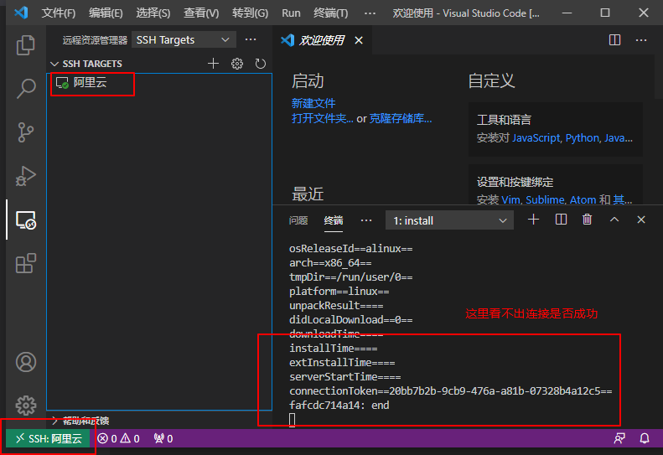Click the Sublime link
The width and height of the screenshot is (663, 455).
pos(545,199)
